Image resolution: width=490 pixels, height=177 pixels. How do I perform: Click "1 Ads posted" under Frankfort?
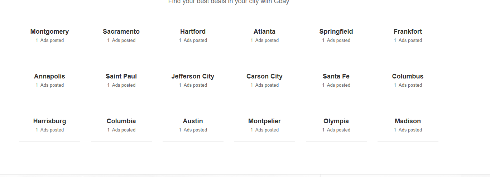coord(408,40)
